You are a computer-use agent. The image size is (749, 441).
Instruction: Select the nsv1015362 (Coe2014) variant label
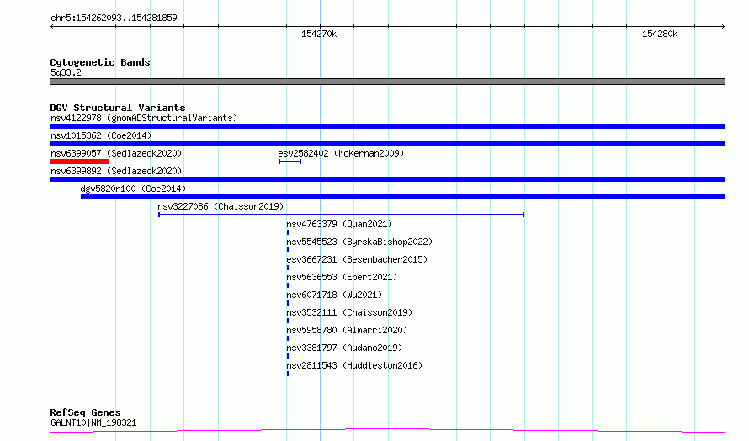click(101, 135)
